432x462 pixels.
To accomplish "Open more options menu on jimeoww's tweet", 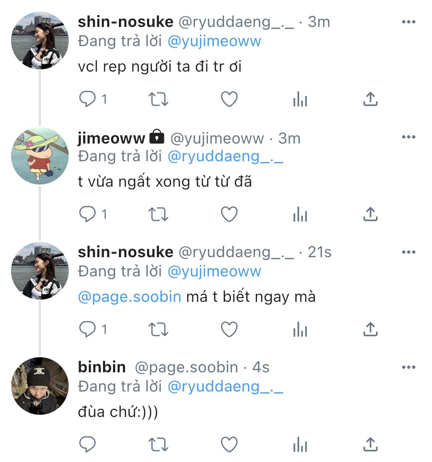I will point(408,137).
